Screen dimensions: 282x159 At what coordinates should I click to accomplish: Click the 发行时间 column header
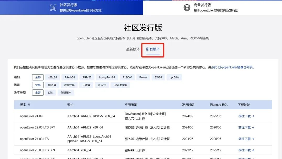[x=188, y=105]
